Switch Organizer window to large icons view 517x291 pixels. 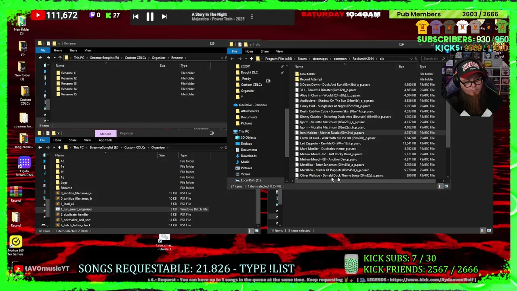pos(256,231)
